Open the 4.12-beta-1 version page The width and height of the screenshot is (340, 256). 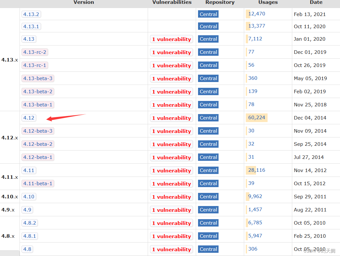pos(38,157)
